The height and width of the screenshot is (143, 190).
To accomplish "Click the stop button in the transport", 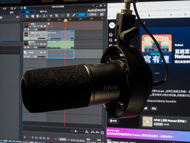I will tap(29, 137).
